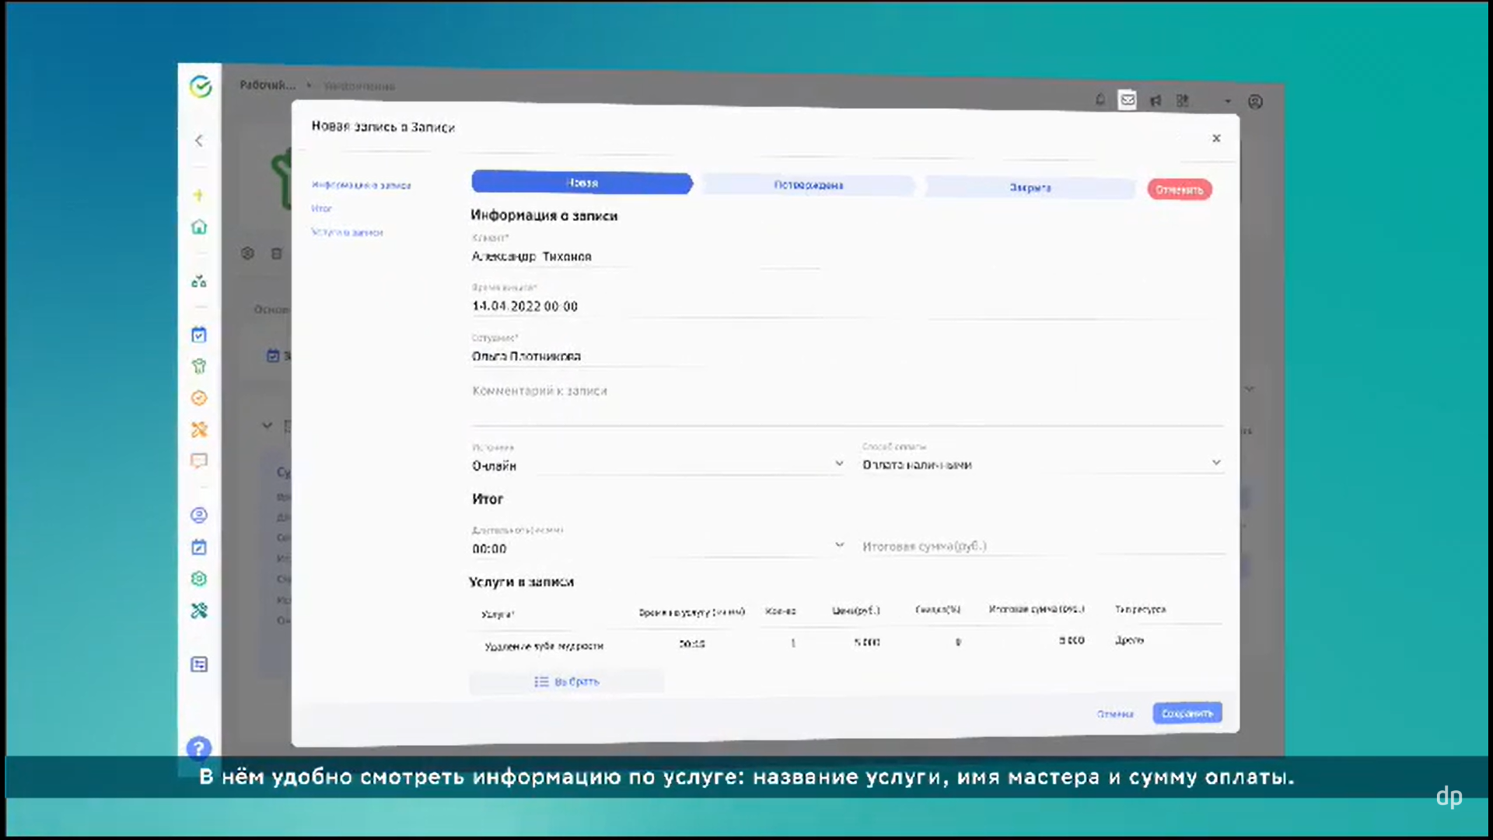Click the blue help question mark icon
1493x840 pixels.
tap(199, 748)
